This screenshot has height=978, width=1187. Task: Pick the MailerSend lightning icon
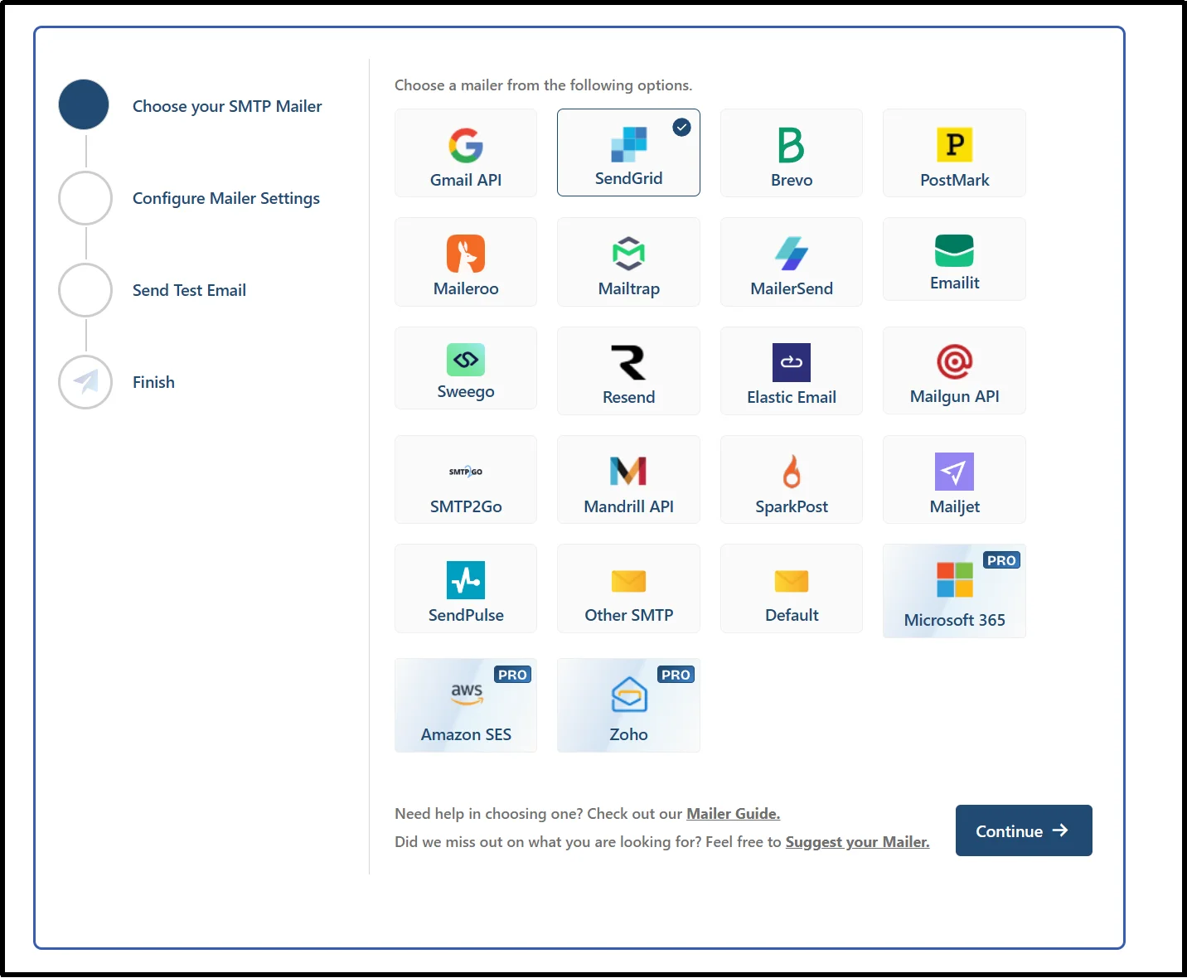(x=792, y=254)
